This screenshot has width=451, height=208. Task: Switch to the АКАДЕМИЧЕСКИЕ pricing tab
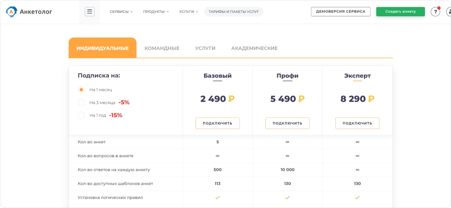pos(255,48)
